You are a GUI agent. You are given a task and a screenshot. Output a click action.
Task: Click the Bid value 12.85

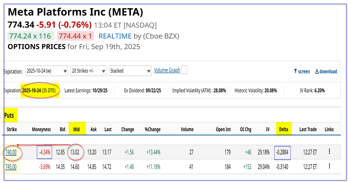point(60,152)
